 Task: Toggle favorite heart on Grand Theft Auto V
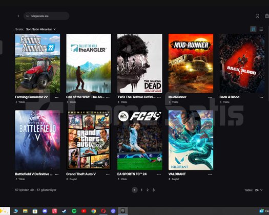click(x=107, y=115)
